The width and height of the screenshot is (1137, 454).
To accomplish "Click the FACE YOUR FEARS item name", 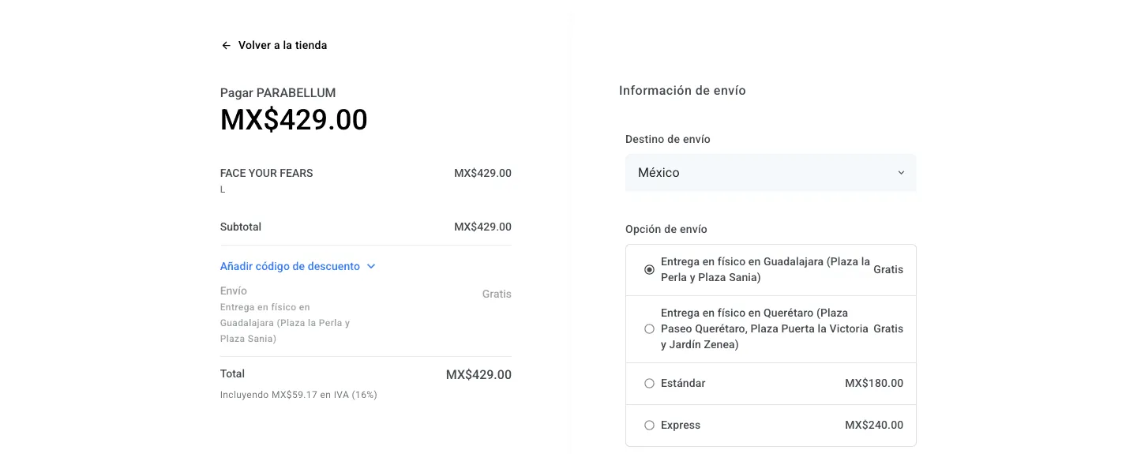I will pyautogui.click(x=266, y=174).
